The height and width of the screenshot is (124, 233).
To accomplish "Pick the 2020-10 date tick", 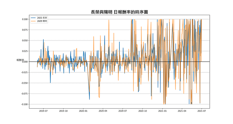I will (142, 111).
